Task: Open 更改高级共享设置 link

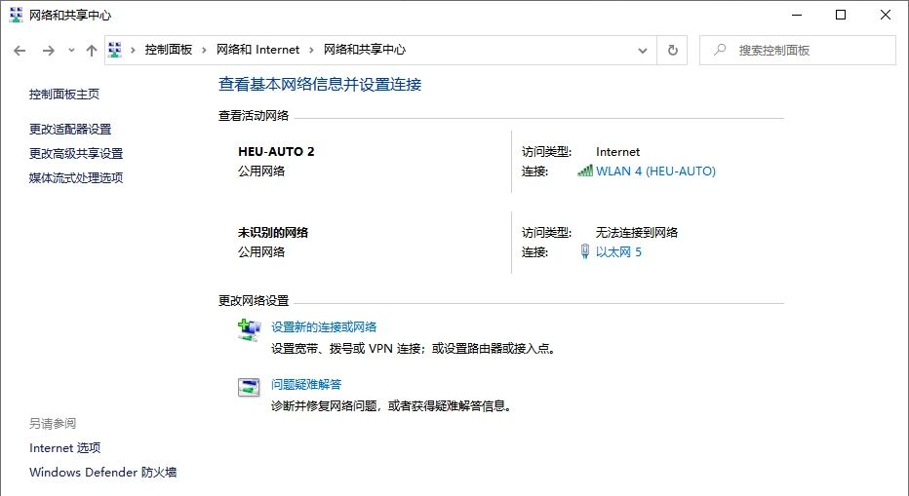Action: (x=76, y=154)
